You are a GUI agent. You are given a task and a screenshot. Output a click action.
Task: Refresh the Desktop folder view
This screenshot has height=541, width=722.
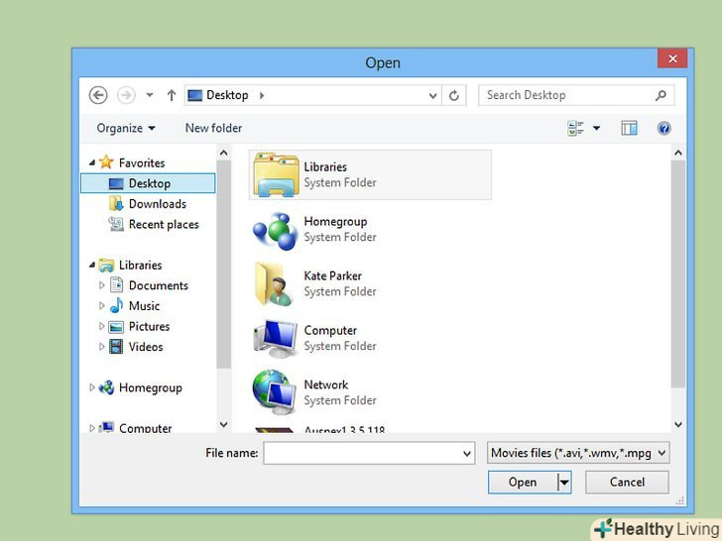pos(454,96)
